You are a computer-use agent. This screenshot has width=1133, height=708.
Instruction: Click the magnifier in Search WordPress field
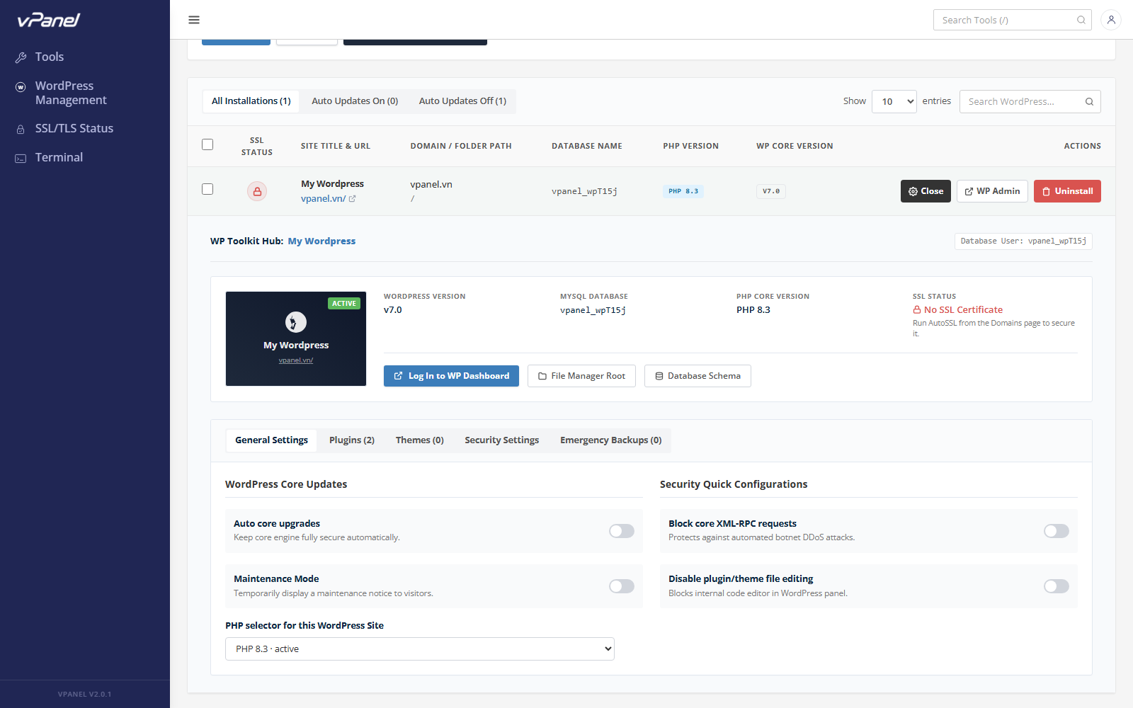(1090, 102)
